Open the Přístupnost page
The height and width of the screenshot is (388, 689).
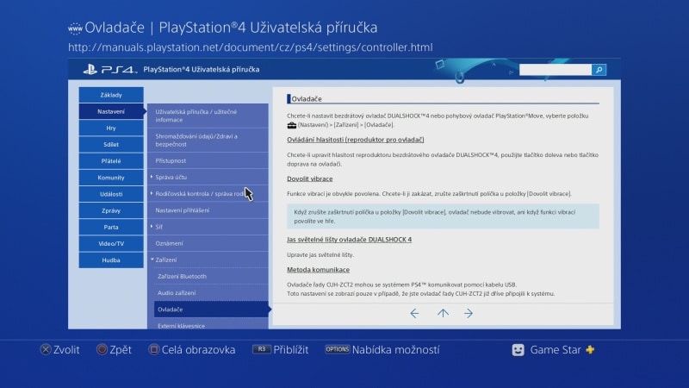pyautogui.click(x=208, y=160)
